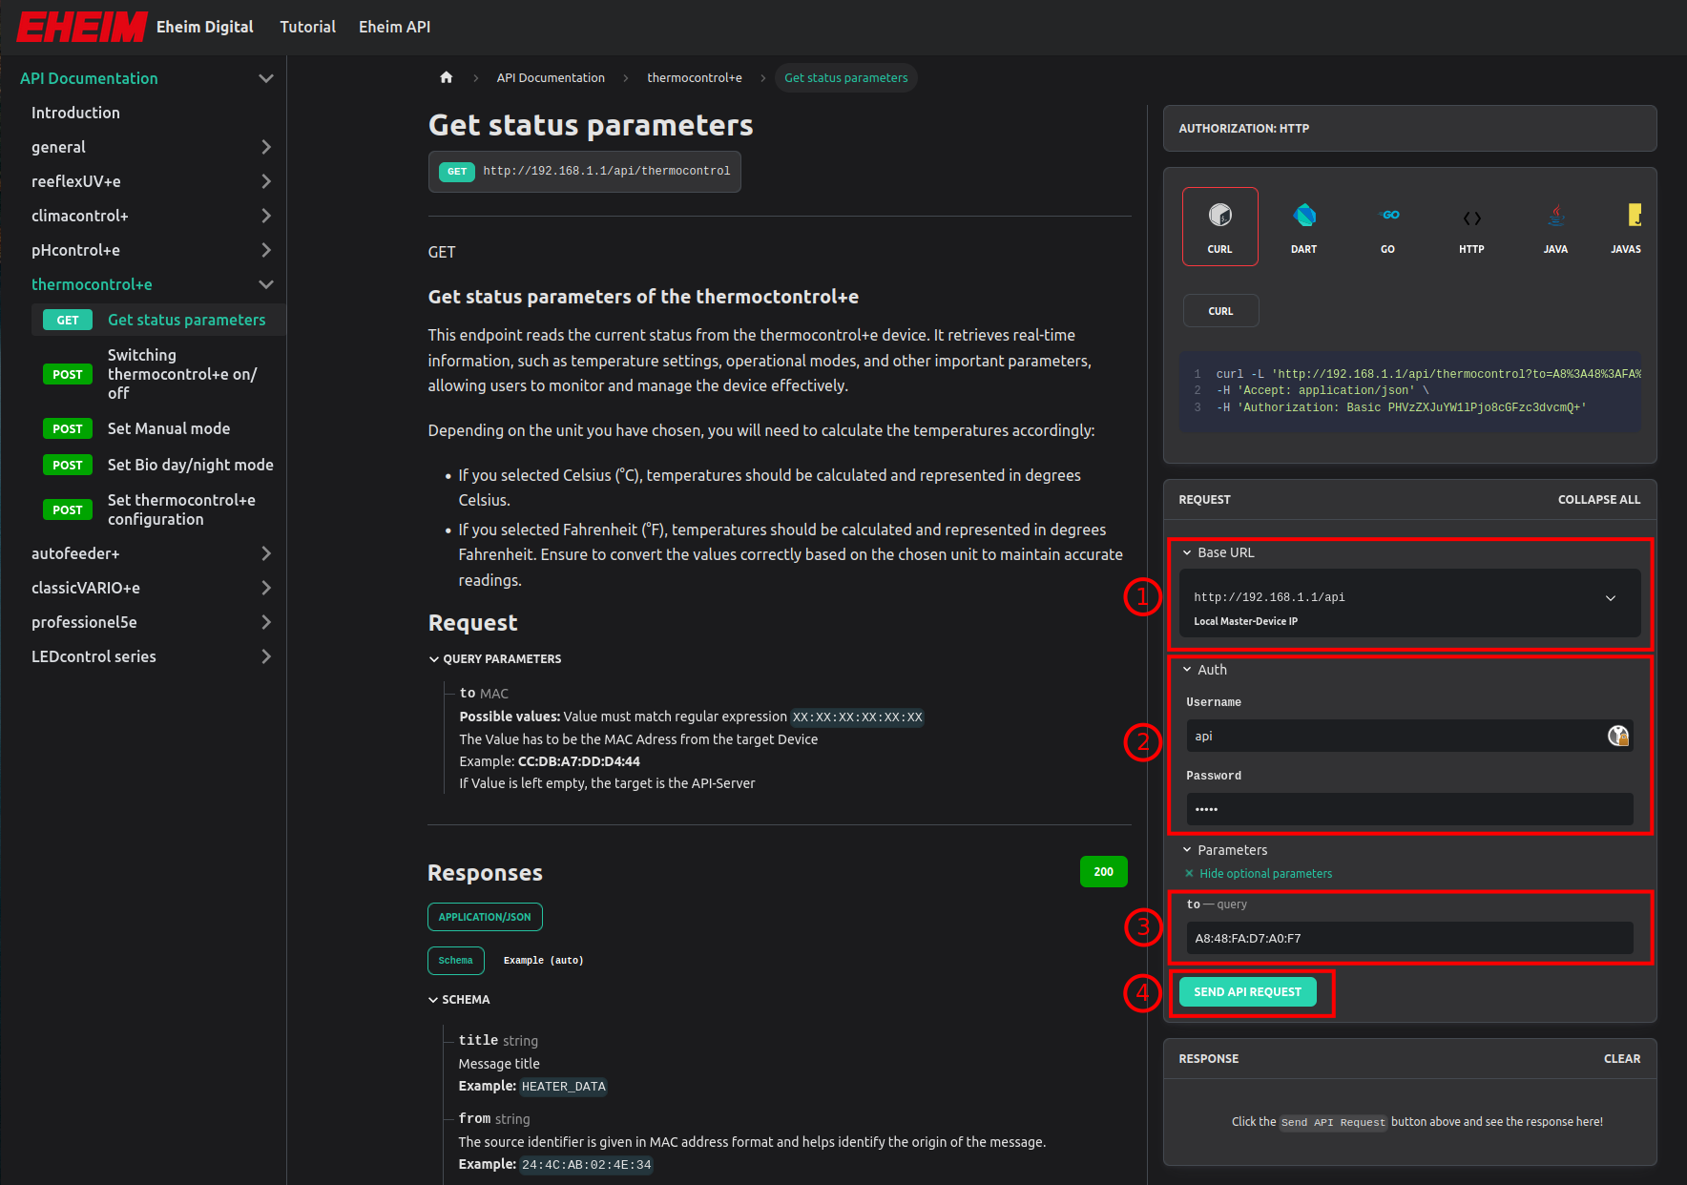Open Set Manual mode endpoint
The height and width of the screenshot is (1185, 1687).
tap(169, 428)
